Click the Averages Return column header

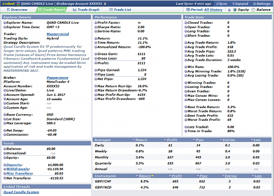tap(141, 140)
